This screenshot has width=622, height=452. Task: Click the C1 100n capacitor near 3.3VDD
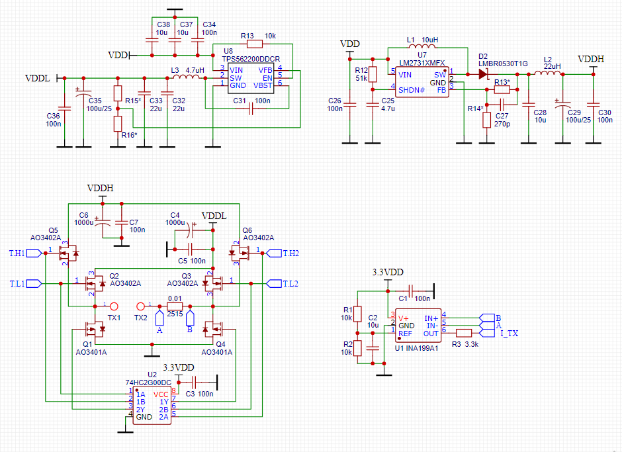click(x=411, y=291)
